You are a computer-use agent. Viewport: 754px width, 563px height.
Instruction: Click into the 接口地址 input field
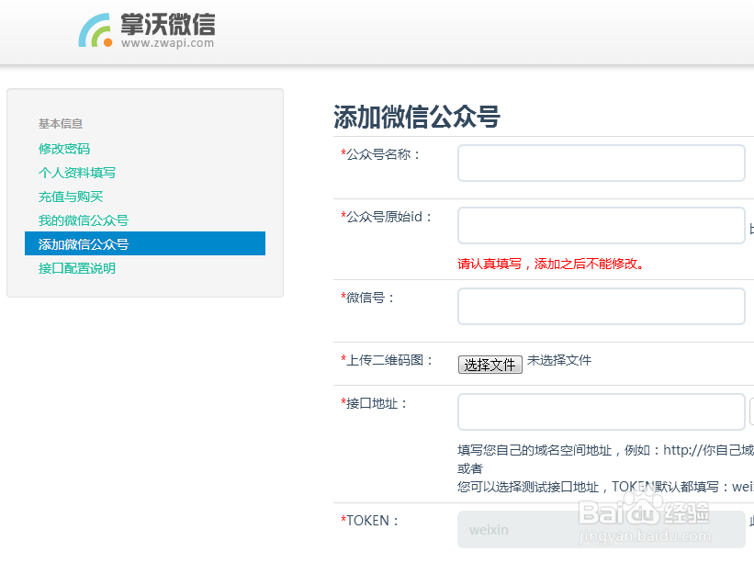601,412
